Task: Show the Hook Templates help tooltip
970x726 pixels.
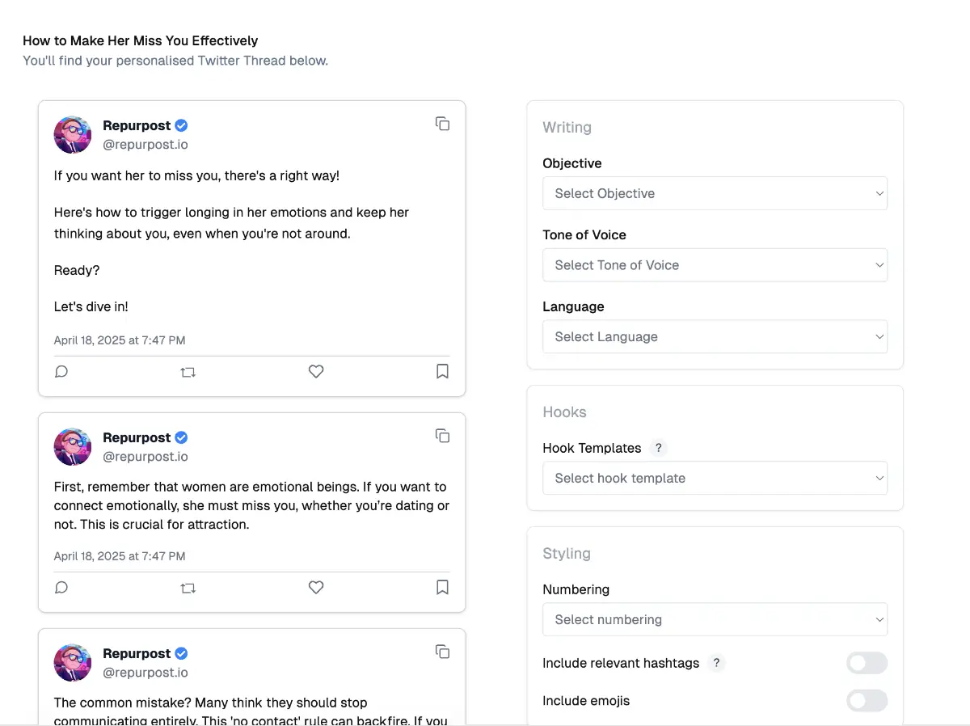Action: [x=659, y=448]
